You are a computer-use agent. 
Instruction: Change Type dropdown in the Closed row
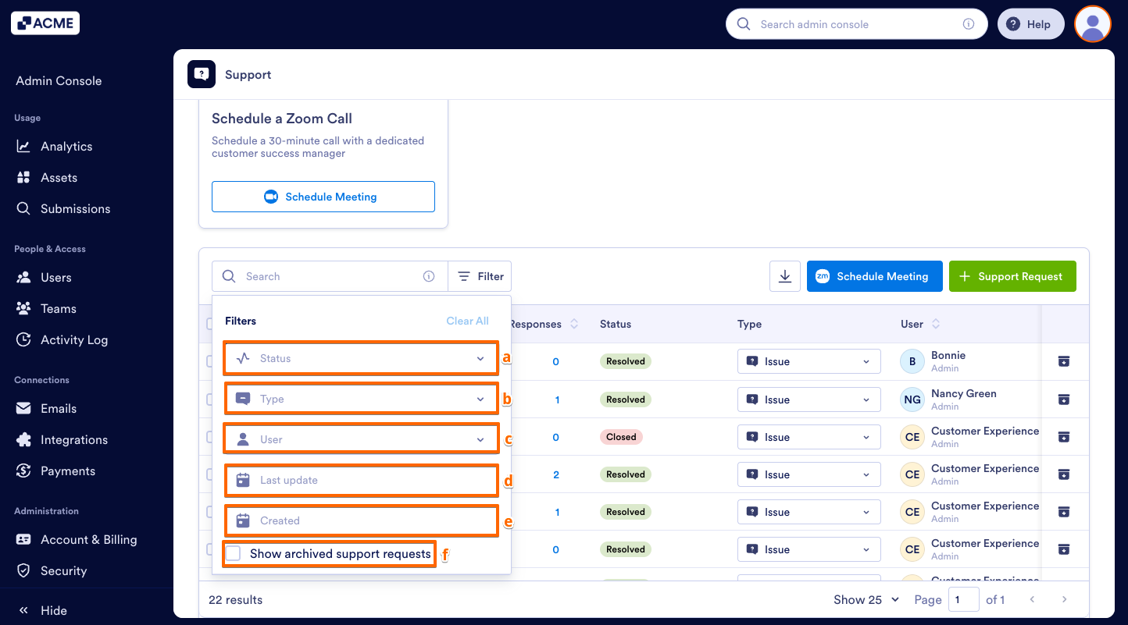click(809, 437)
